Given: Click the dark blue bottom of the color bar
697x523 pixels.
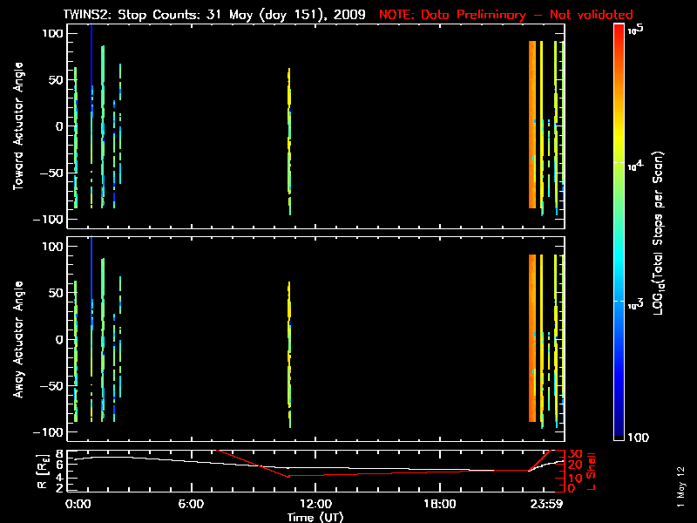Looking at the screenshot, I should (x=619, y=431).
